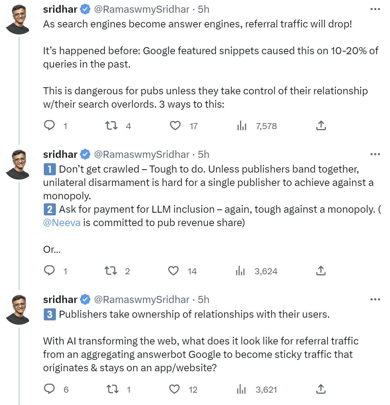Image resolution: width=390 pixels, height=405 pixels.
Task: Open options menu for the second tweet
Action: pyautogui.click(x=375, y=154)
